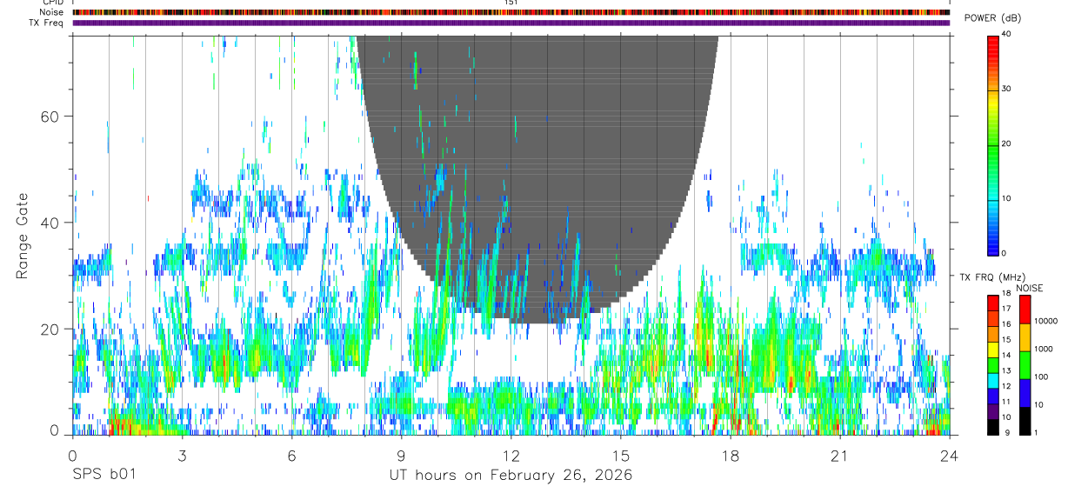Click the multicolored noise strip above plot

point(511,12)
